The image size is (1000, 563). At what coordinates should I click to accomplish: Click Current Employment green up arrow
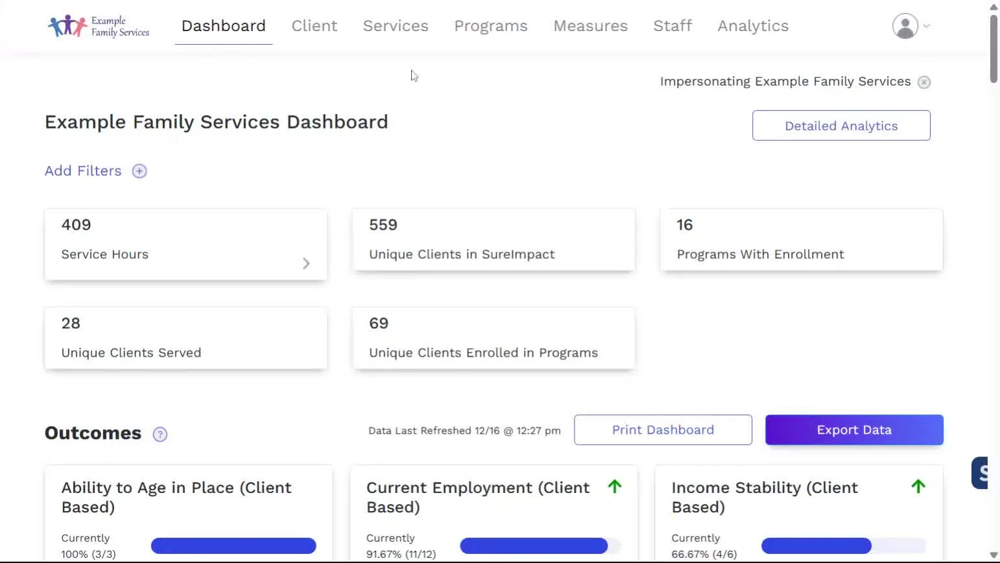615,486
